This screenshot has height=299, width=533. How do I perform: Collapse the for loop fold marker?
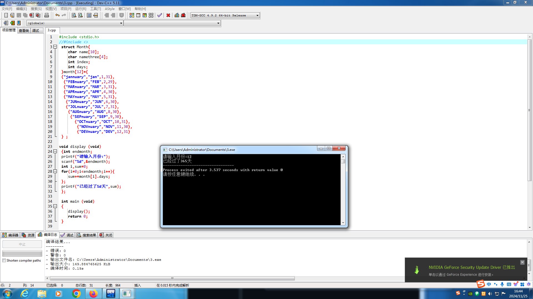55,171
